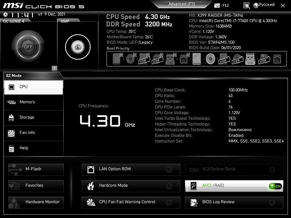The height and width of the screenshot is (218, 291).
Task: Click the EZ Mode header label
Action: pos(14,76)
